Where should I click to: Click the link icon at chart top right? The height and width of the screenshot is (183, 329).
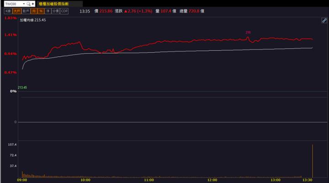click(x=324, y=21)
